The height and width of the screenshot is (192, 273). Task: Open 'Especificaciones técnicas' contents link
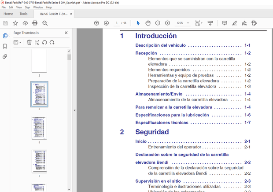coord(162,123)
